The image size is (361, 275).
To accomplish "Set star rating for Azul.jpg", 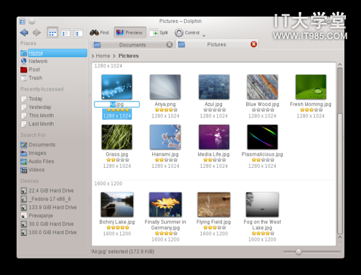I will (x=215, y=110).
